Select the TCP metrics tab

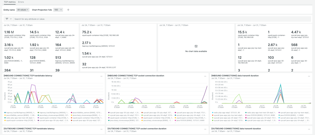9,2
